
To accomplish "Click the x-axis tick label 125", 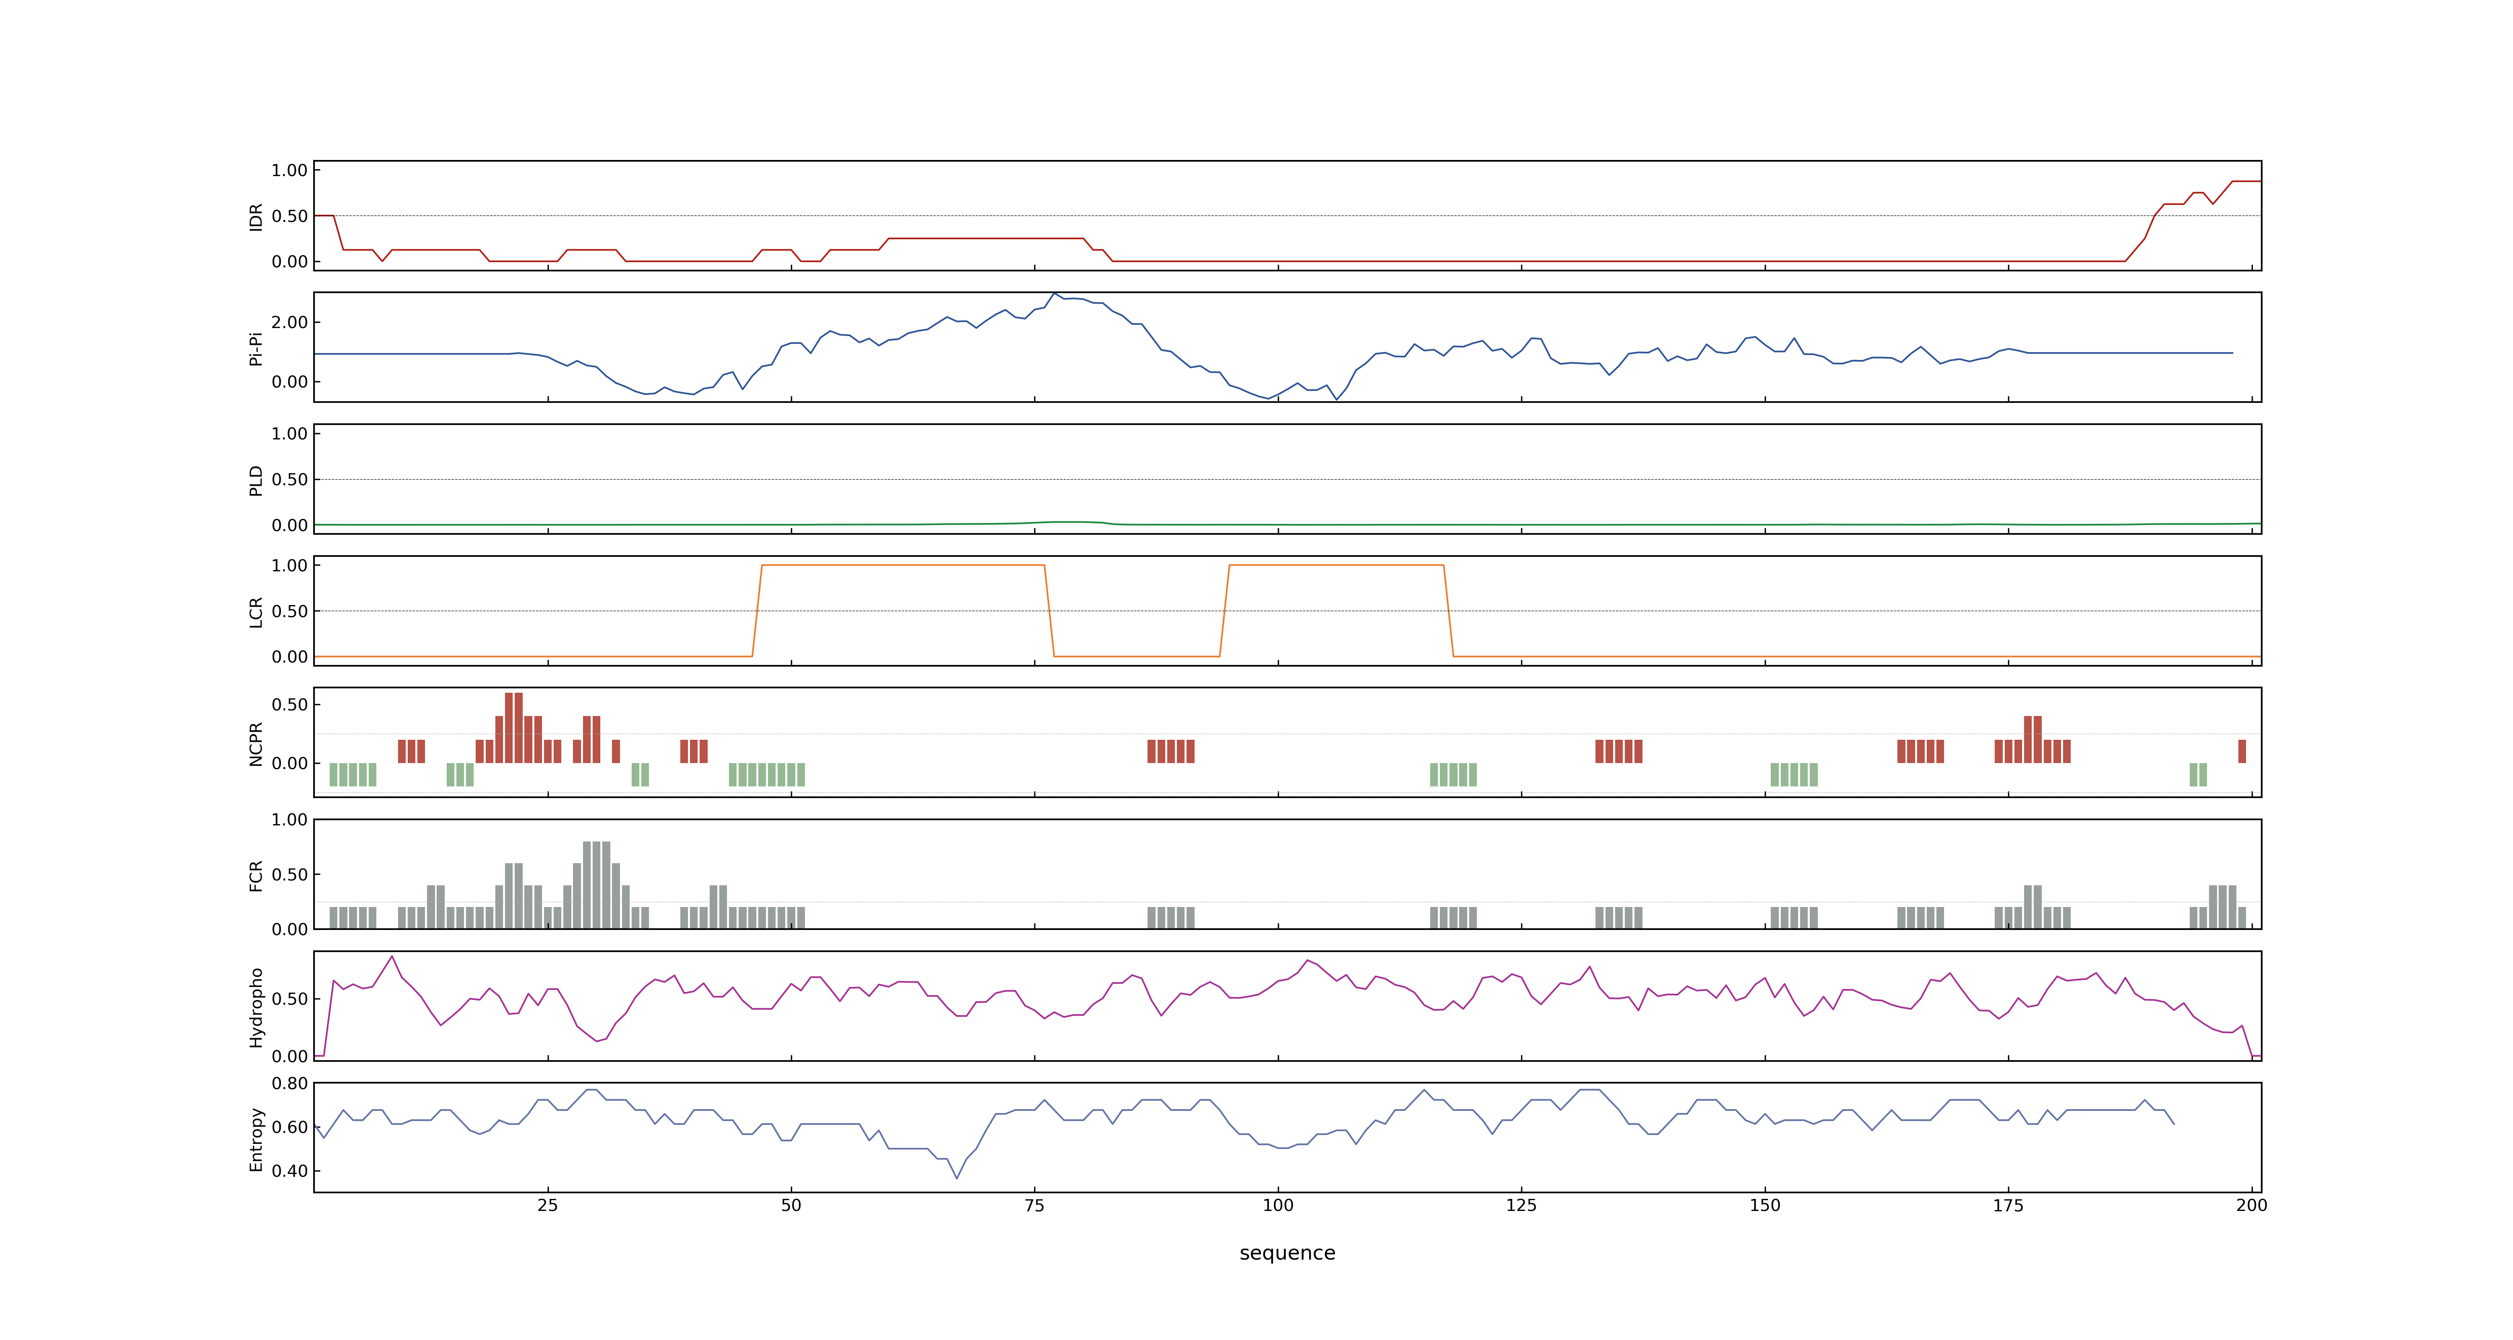I will tap(1521, 1205).
